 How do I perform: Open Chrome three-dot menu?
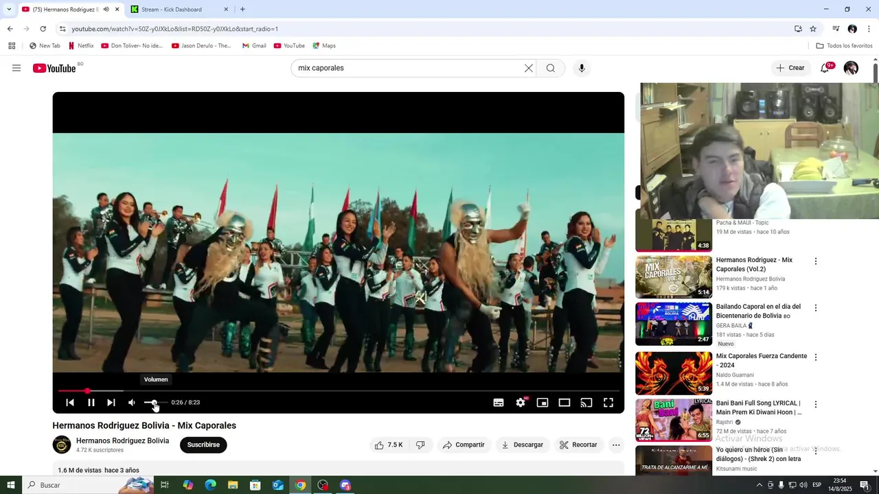tap(869, 29)
